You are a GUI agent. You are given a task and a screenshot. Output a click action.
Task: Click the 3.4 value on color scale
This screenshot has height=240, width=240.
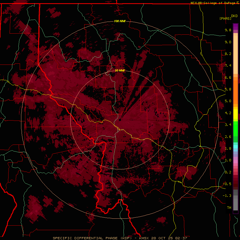pyautogui.click(x=228, y=125)
